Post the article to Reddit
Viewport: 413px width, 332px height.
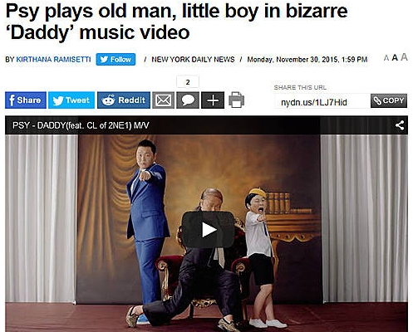[124, 100]
